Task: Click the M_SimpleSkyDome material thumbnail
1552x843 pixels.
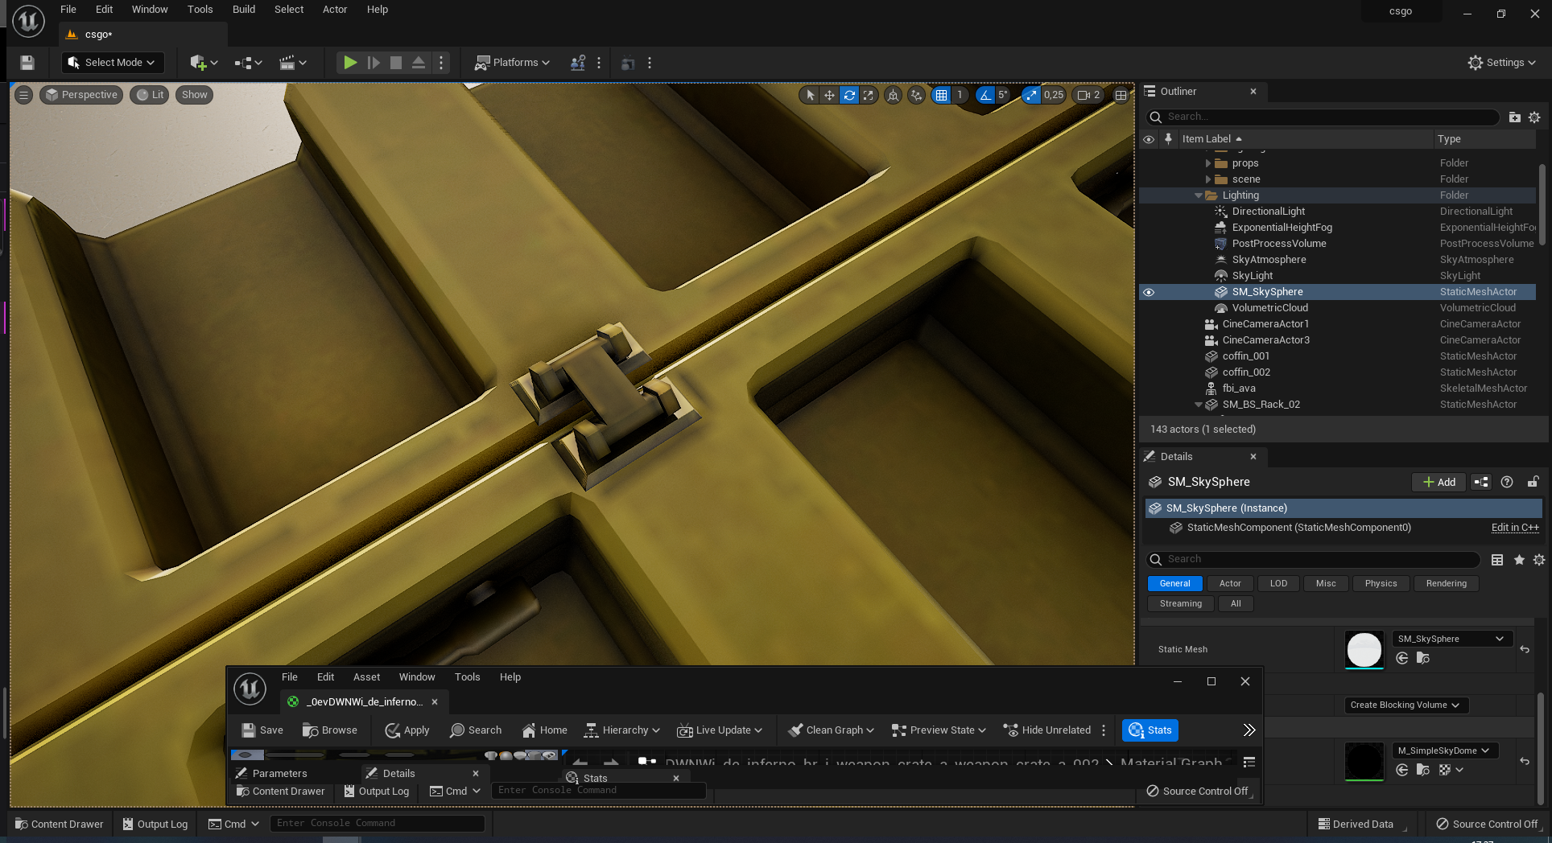Action: (1364, 761)
